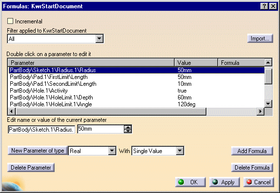Click the parameter name input field

click(x=41, y=129)
